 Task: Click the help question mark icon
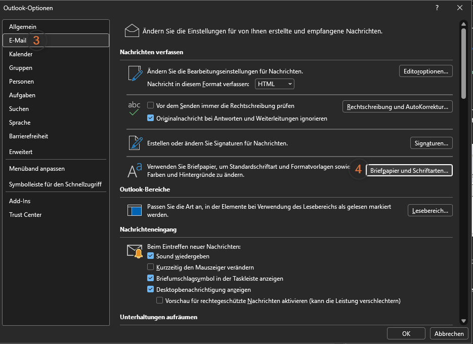[x=437, y=8]
